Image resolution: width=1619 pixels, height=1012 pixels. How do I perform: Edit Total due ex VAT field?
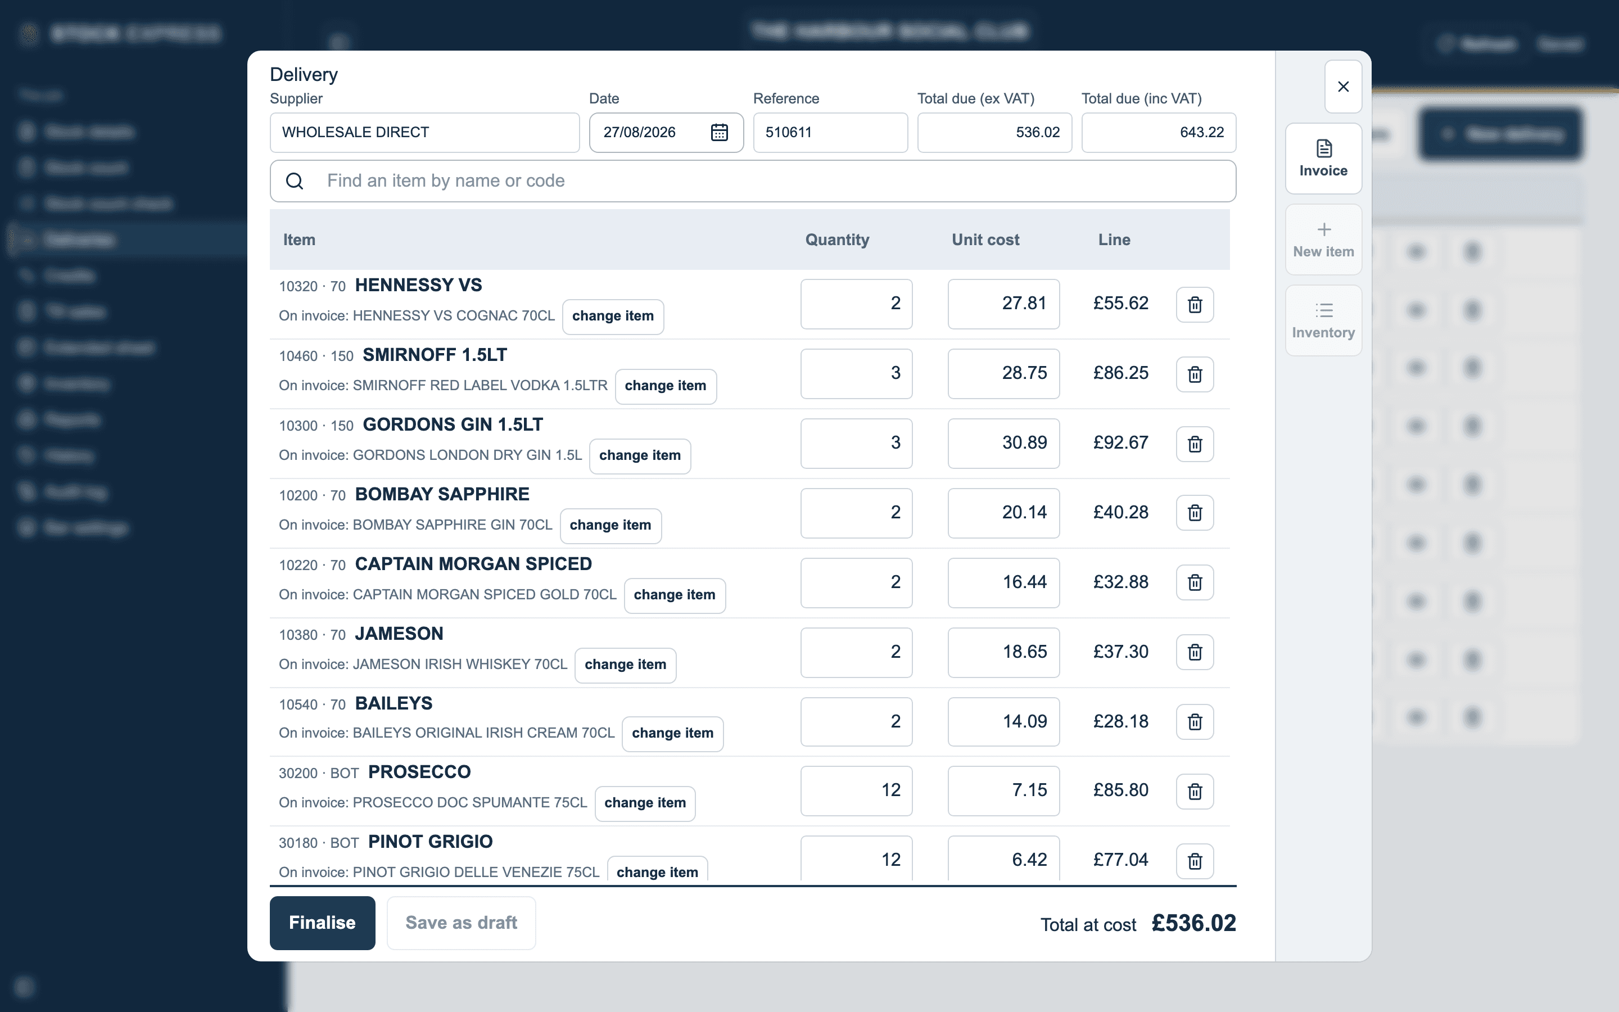click(994, 133)
